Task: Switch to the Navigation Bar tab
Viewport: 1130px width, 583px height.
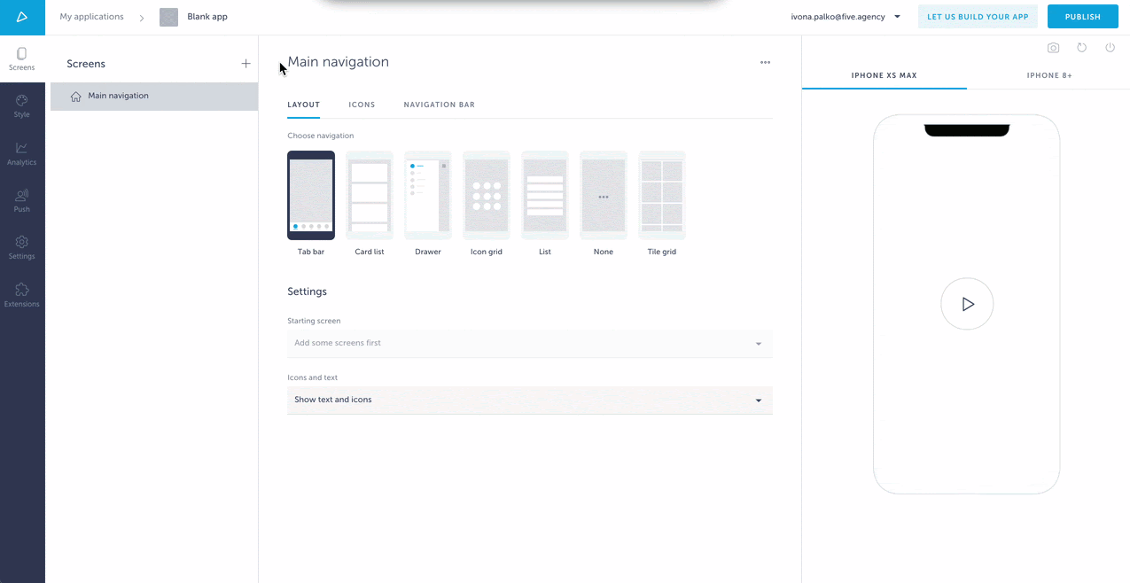Action: coord(439,105)
